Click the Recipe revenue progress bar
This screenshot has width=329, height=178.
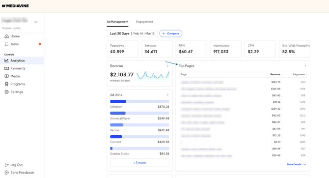coord(139,125)
